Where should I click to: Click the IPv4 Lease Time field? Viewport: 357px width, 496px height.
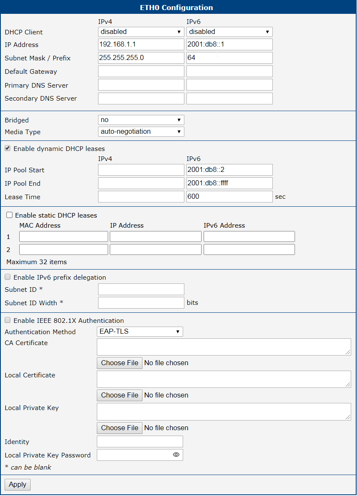141,197
